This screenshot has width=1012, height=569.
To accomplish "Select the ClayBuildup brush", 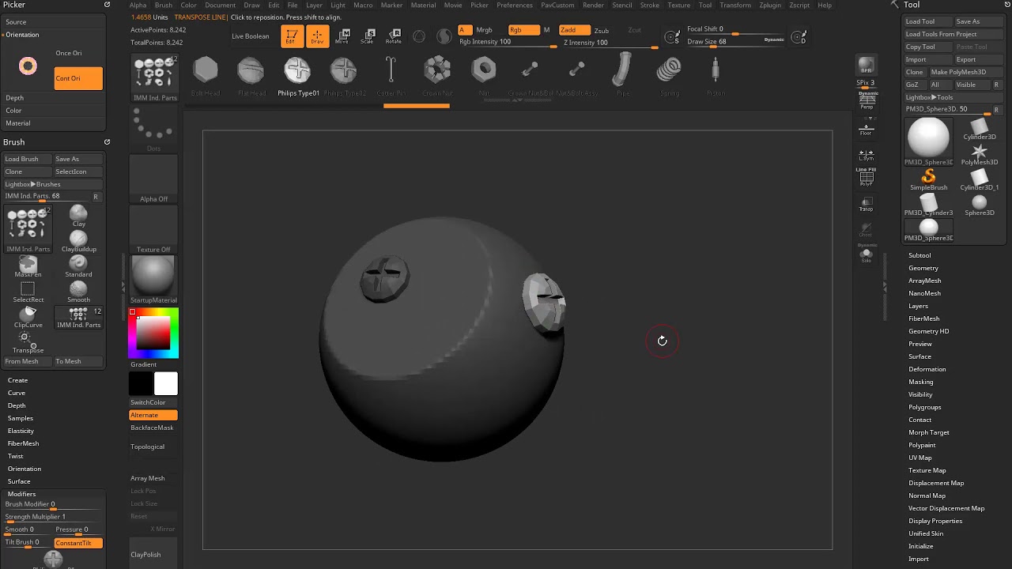I will 78,241.
